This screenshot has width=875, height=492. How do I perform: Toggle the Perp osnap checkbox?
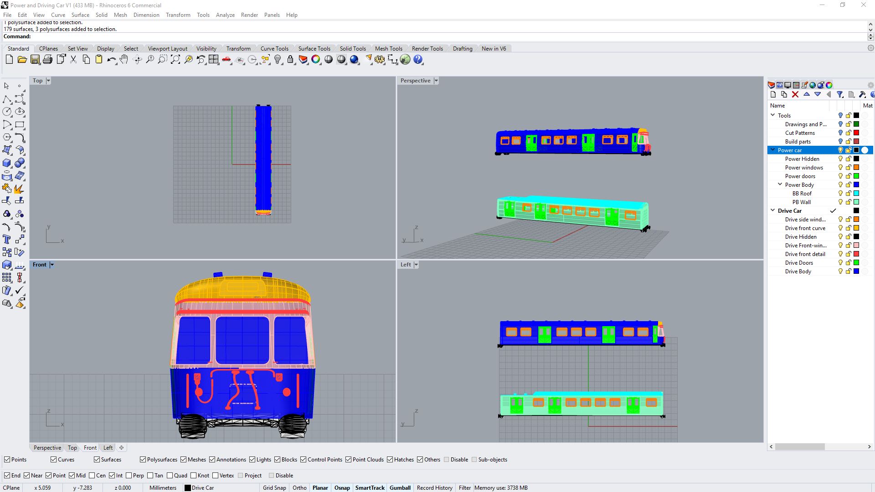pos(129,476)
